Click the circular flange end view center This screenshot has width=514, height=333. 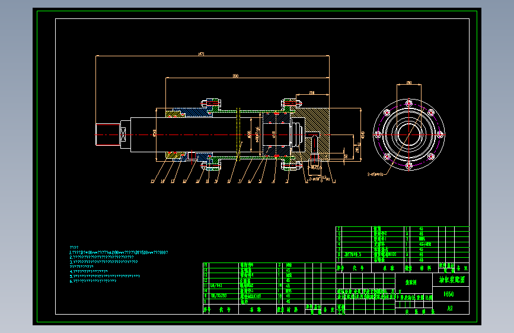coord(409,135)
